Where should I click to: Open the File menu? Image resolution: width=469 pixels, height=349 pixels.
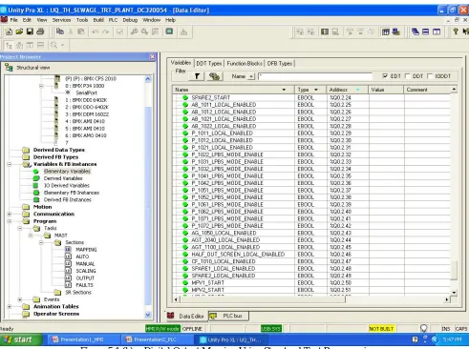[13, 20]
